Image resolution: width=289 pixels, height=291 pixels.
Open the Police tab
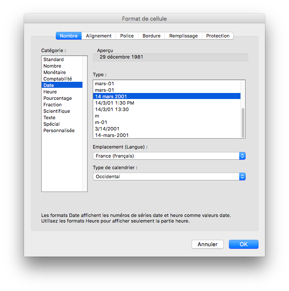pyautogui.click(x=127, y=36)
